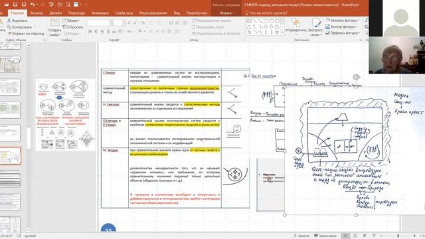Switch to slide sorter view
The height and width of the screenshot is (239, 425).
coord(355,236)
